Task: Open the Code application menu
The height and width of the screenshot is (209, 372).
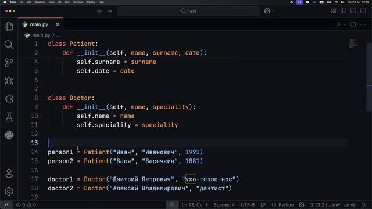Action: coord(13,2)
